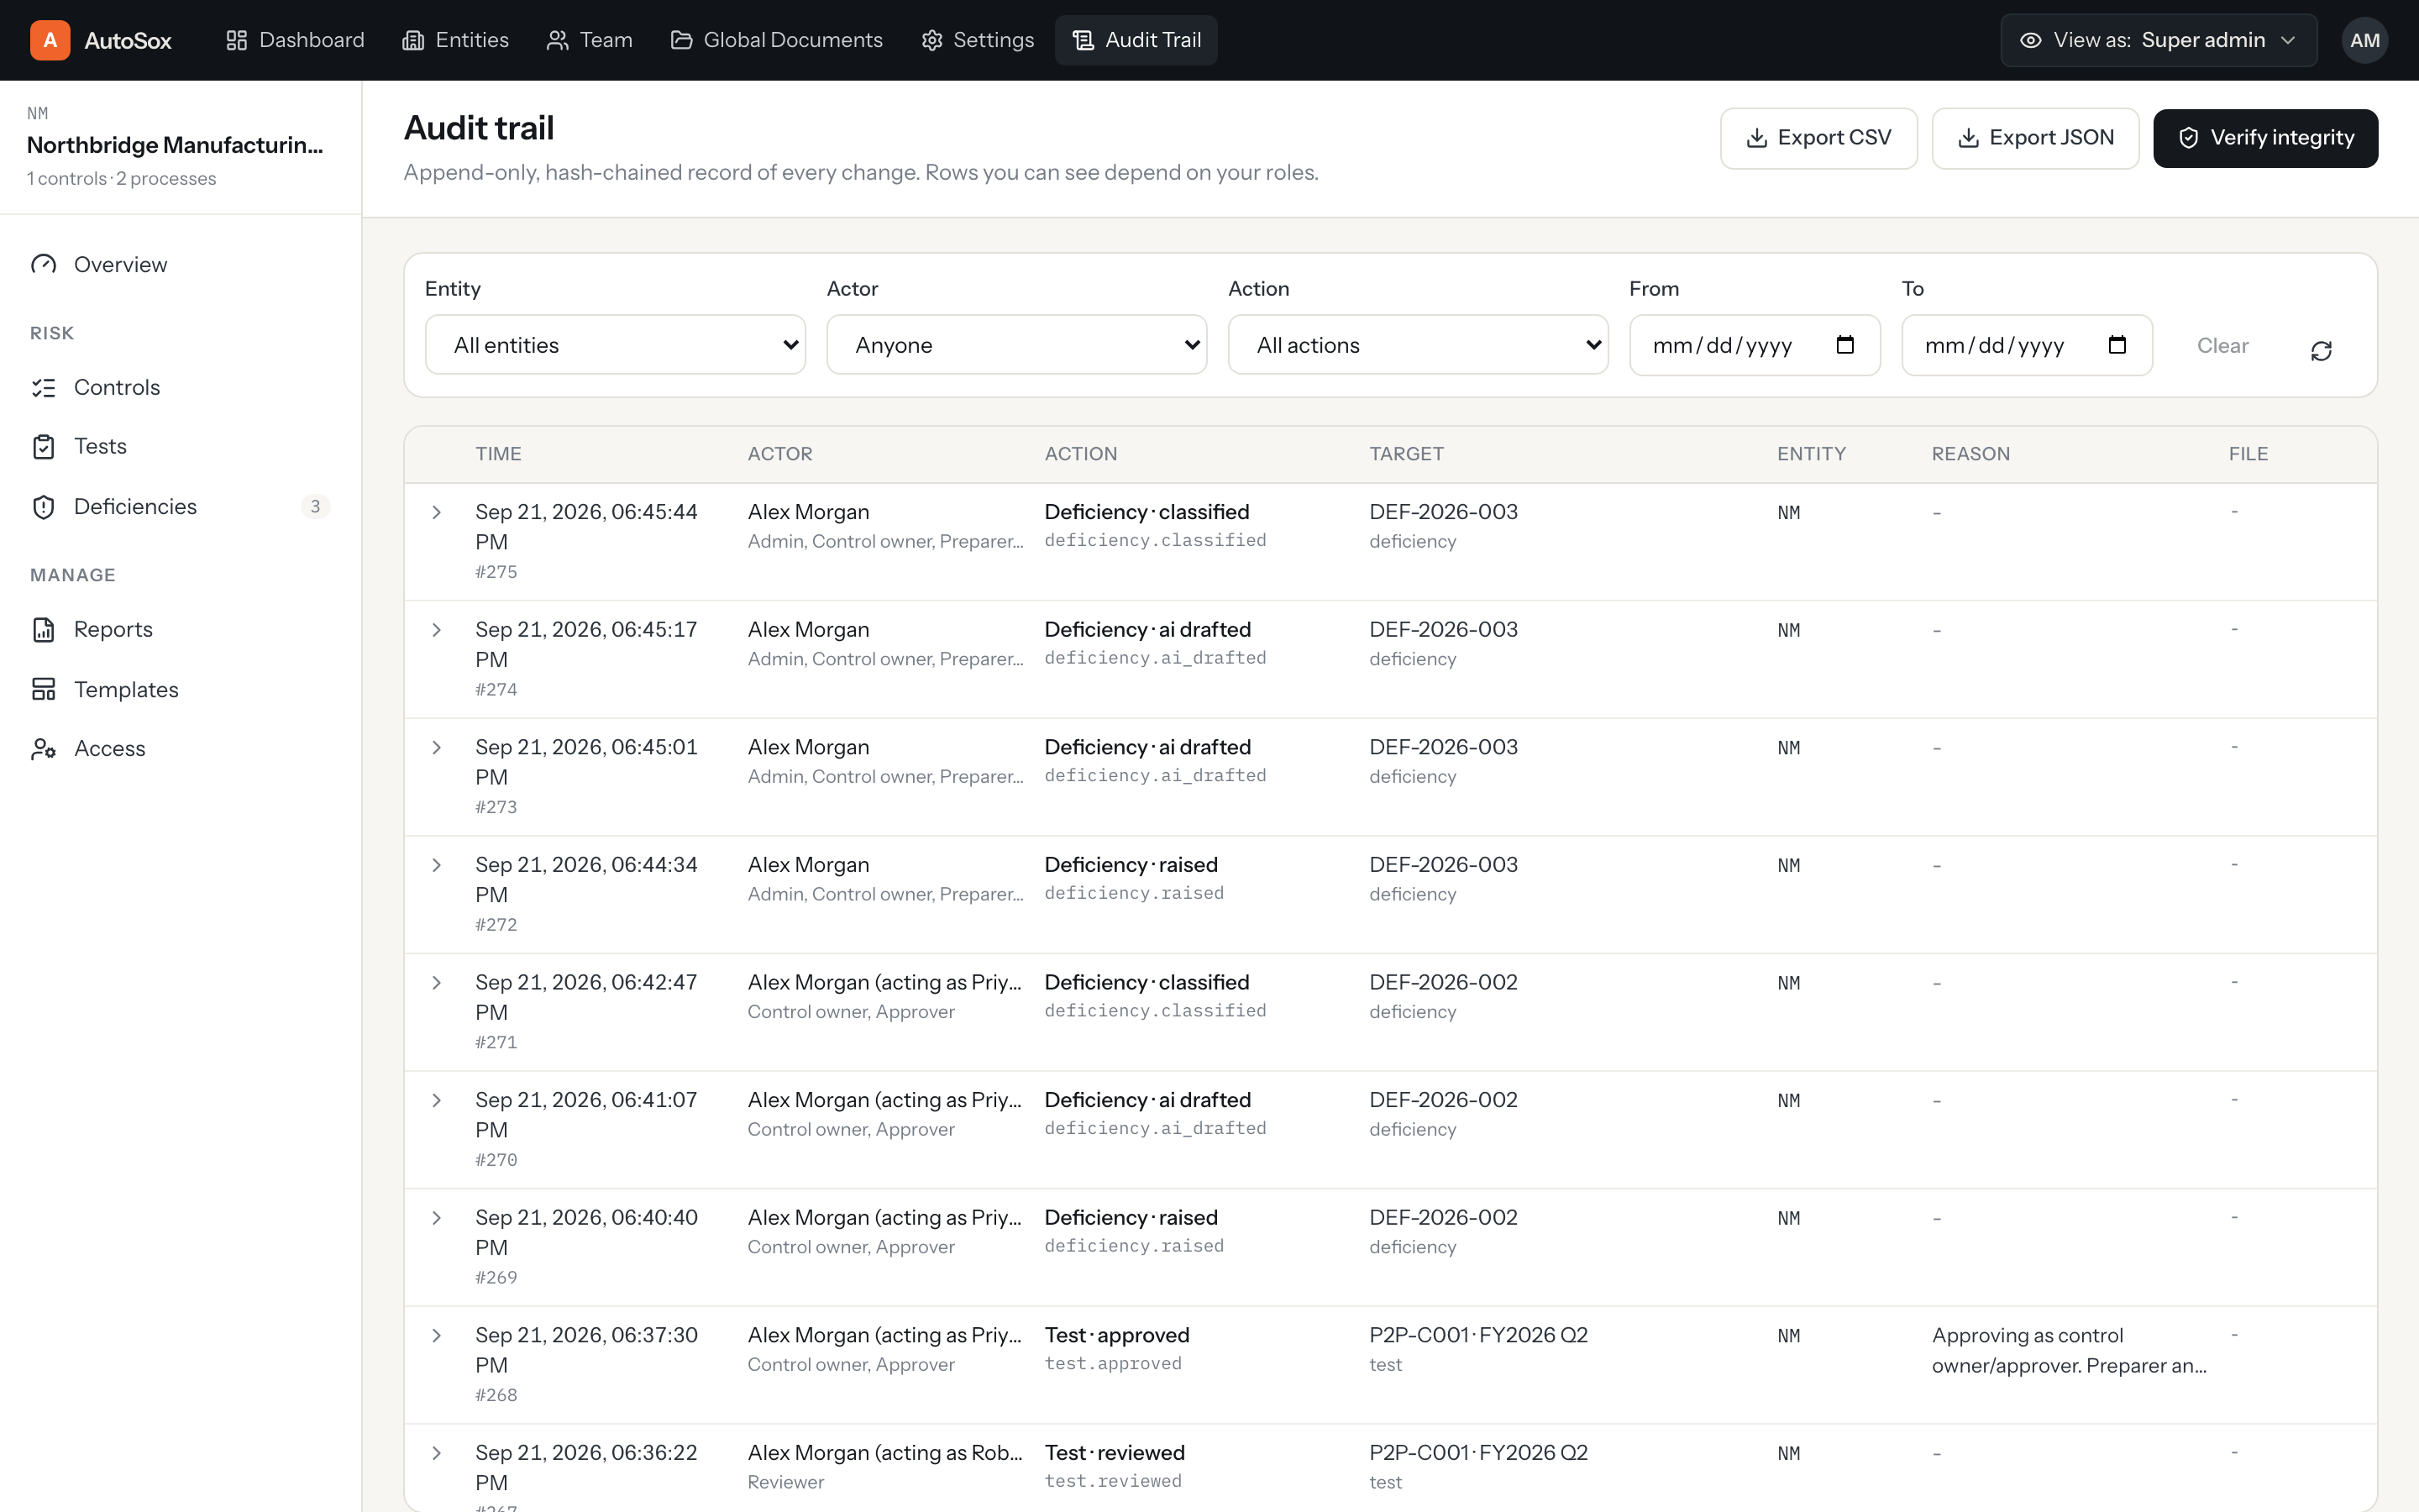The width and height of the screenshot is (2419, 1512).
Task: Open the Overview sidebar item
Action: click(x=180, y=264)
